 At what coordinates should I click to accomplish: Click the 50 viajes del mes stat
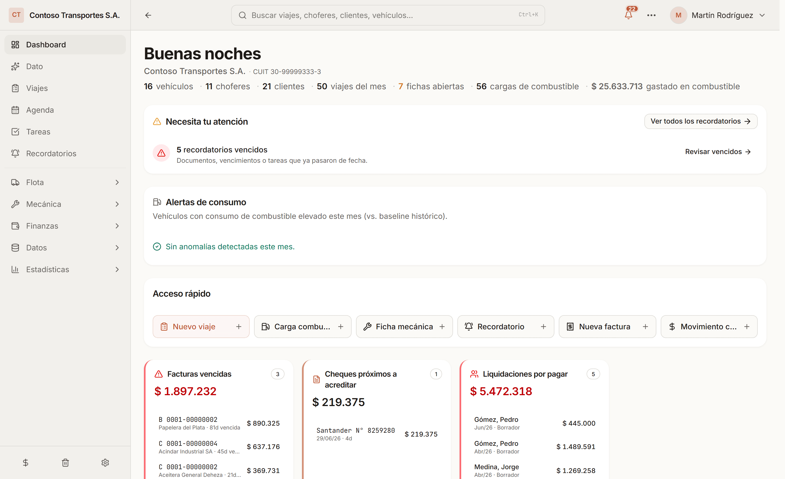tap(351, 87)
